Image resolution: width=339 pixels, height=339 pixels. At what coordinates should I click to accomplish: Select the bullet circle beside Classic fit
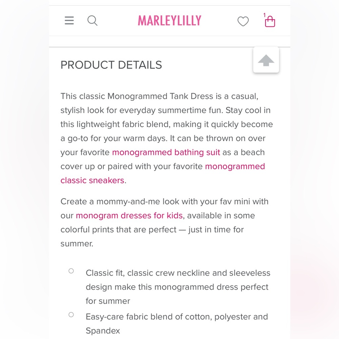coord(71,271)
